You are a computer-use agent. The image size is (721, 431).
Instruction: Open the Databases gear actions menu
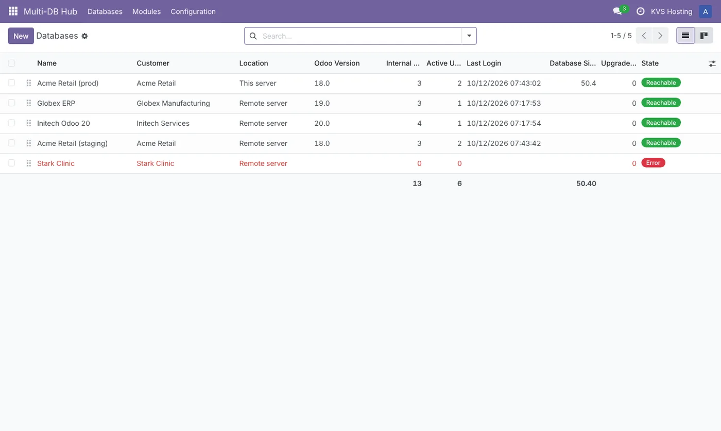(84, 36)
